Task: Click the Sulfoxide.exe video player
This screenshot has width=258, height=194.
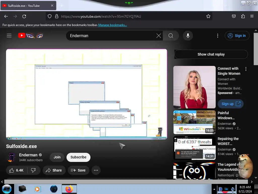Action: point(87,94)
